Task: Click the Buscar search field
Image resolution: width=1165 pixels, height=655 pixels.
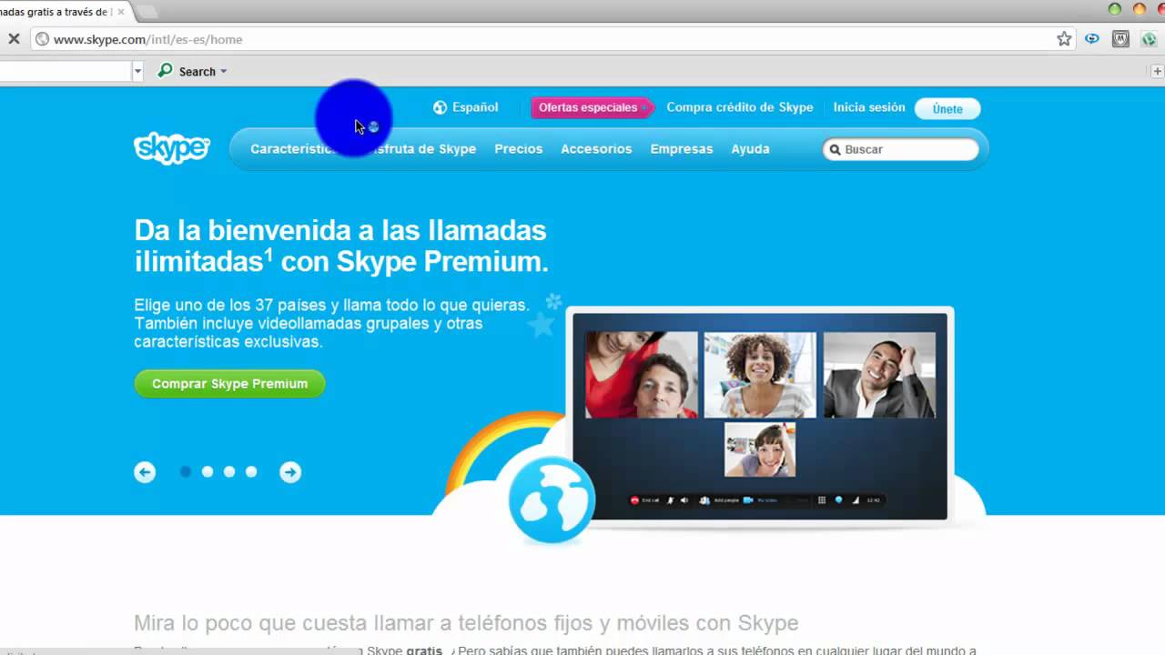Action: tap(901, 149)
